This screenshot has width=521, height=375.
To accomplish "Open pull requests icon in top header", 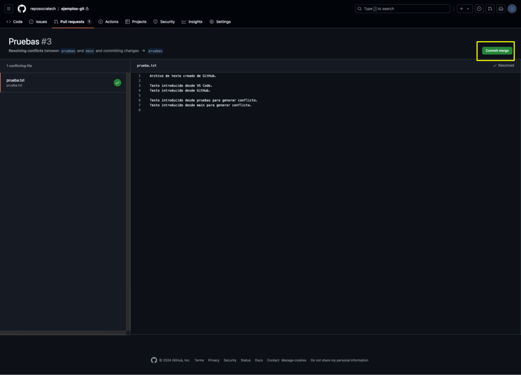I will pos(490,9).
